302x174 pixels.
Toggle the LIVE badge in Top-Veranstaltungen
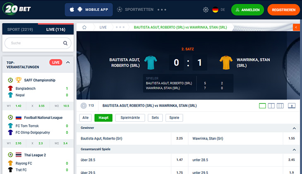pos(56,62)
